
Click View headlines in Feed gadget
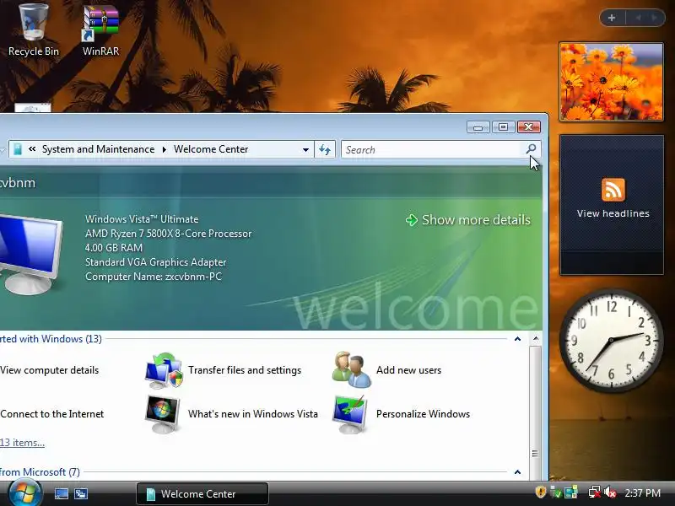tap(613, 213)
